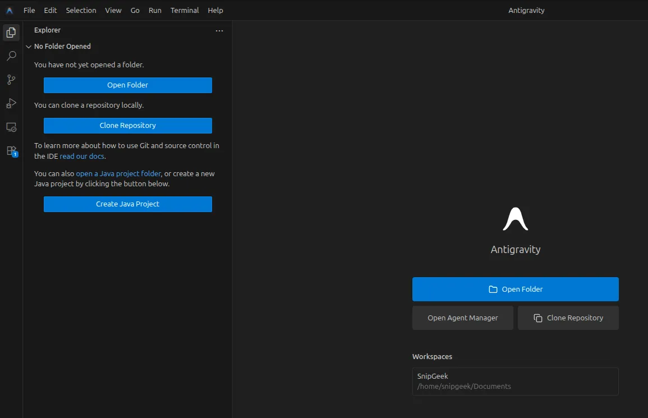Click the /home/snipgeek/Documents path text
The width and height of the screenshot is (648, 418).
tap(464, 386)
